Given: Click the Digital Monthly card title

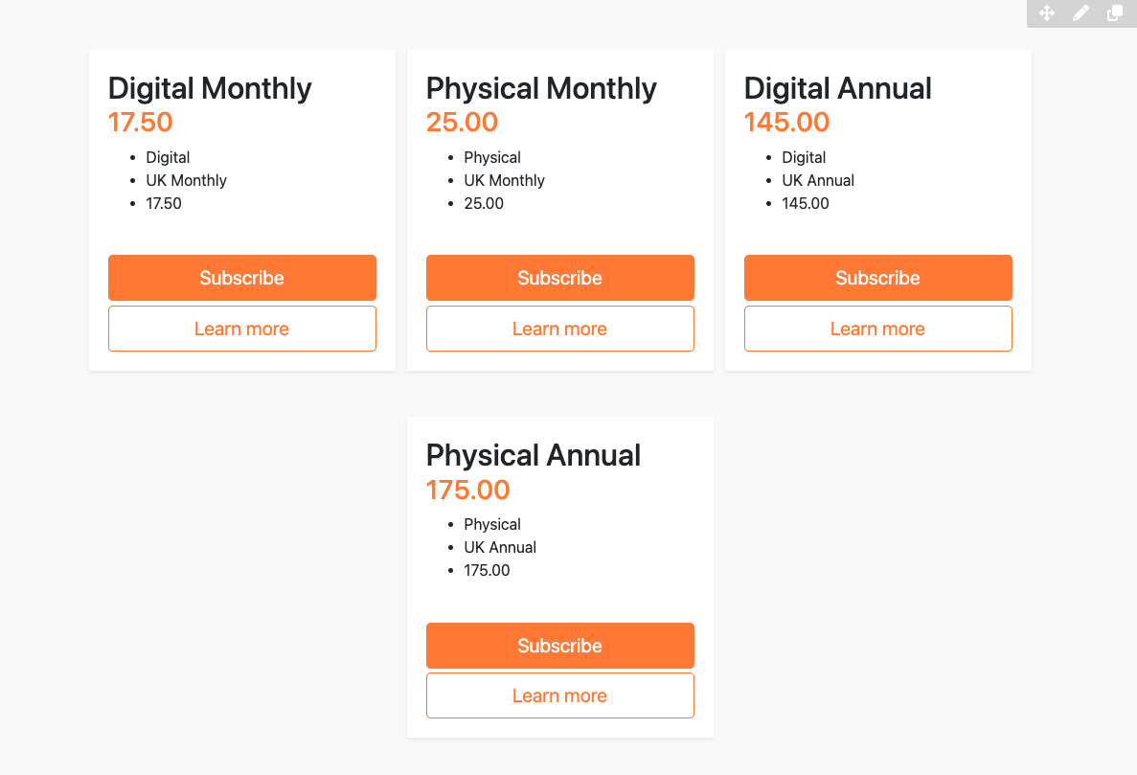Looking at the screenshot, I should pos(210,88).
